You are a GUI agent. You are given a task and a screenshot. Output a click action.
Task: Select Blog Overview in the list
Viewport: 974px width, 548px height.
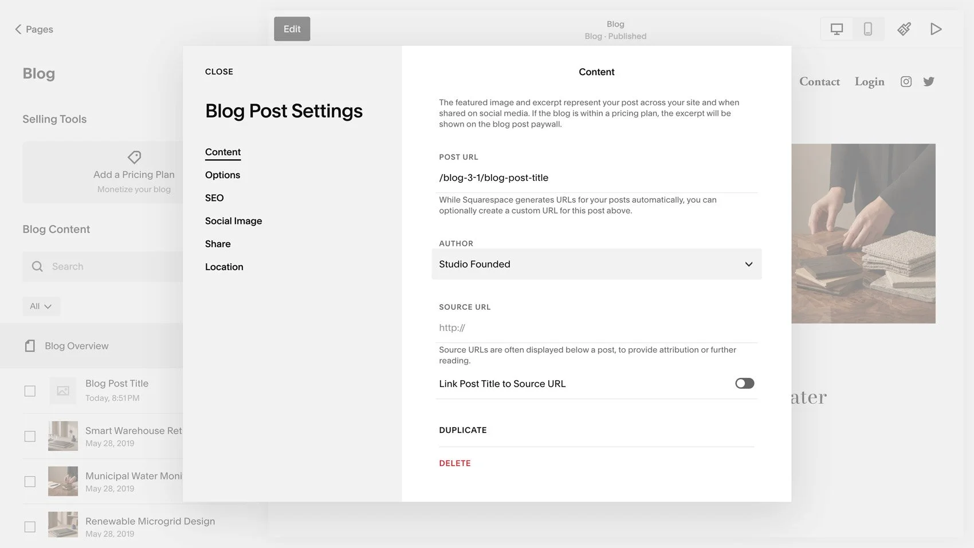[92, 346]
